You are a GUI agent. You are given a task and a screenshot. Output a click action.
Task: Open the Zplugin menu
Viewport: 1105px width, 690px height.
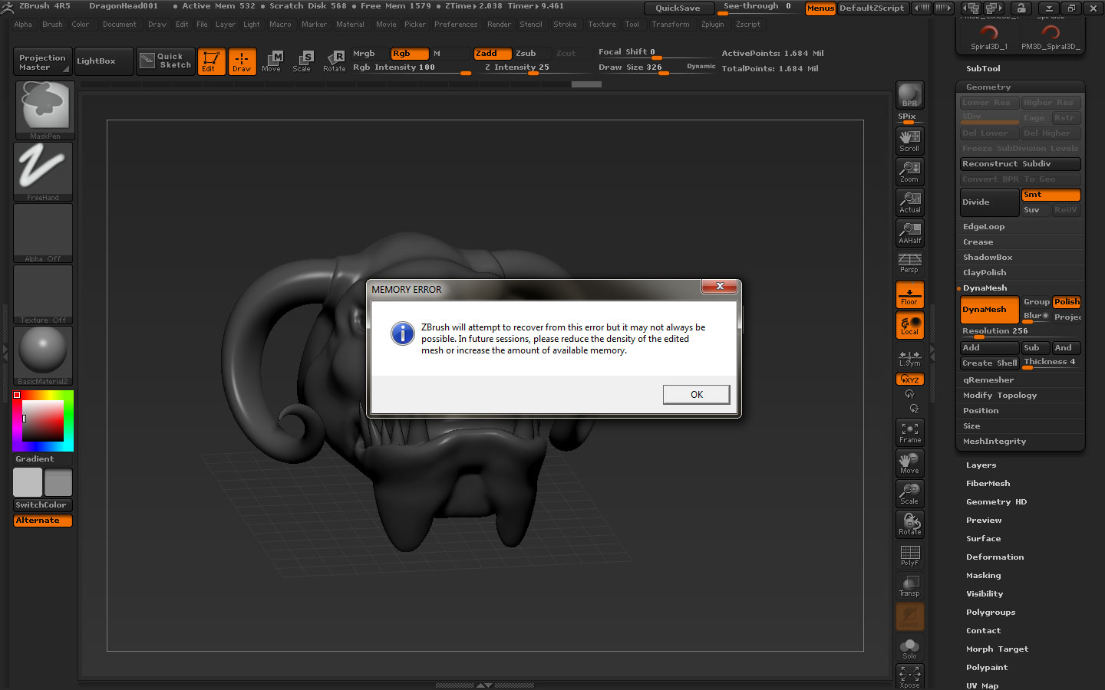[x=712, y=25]
